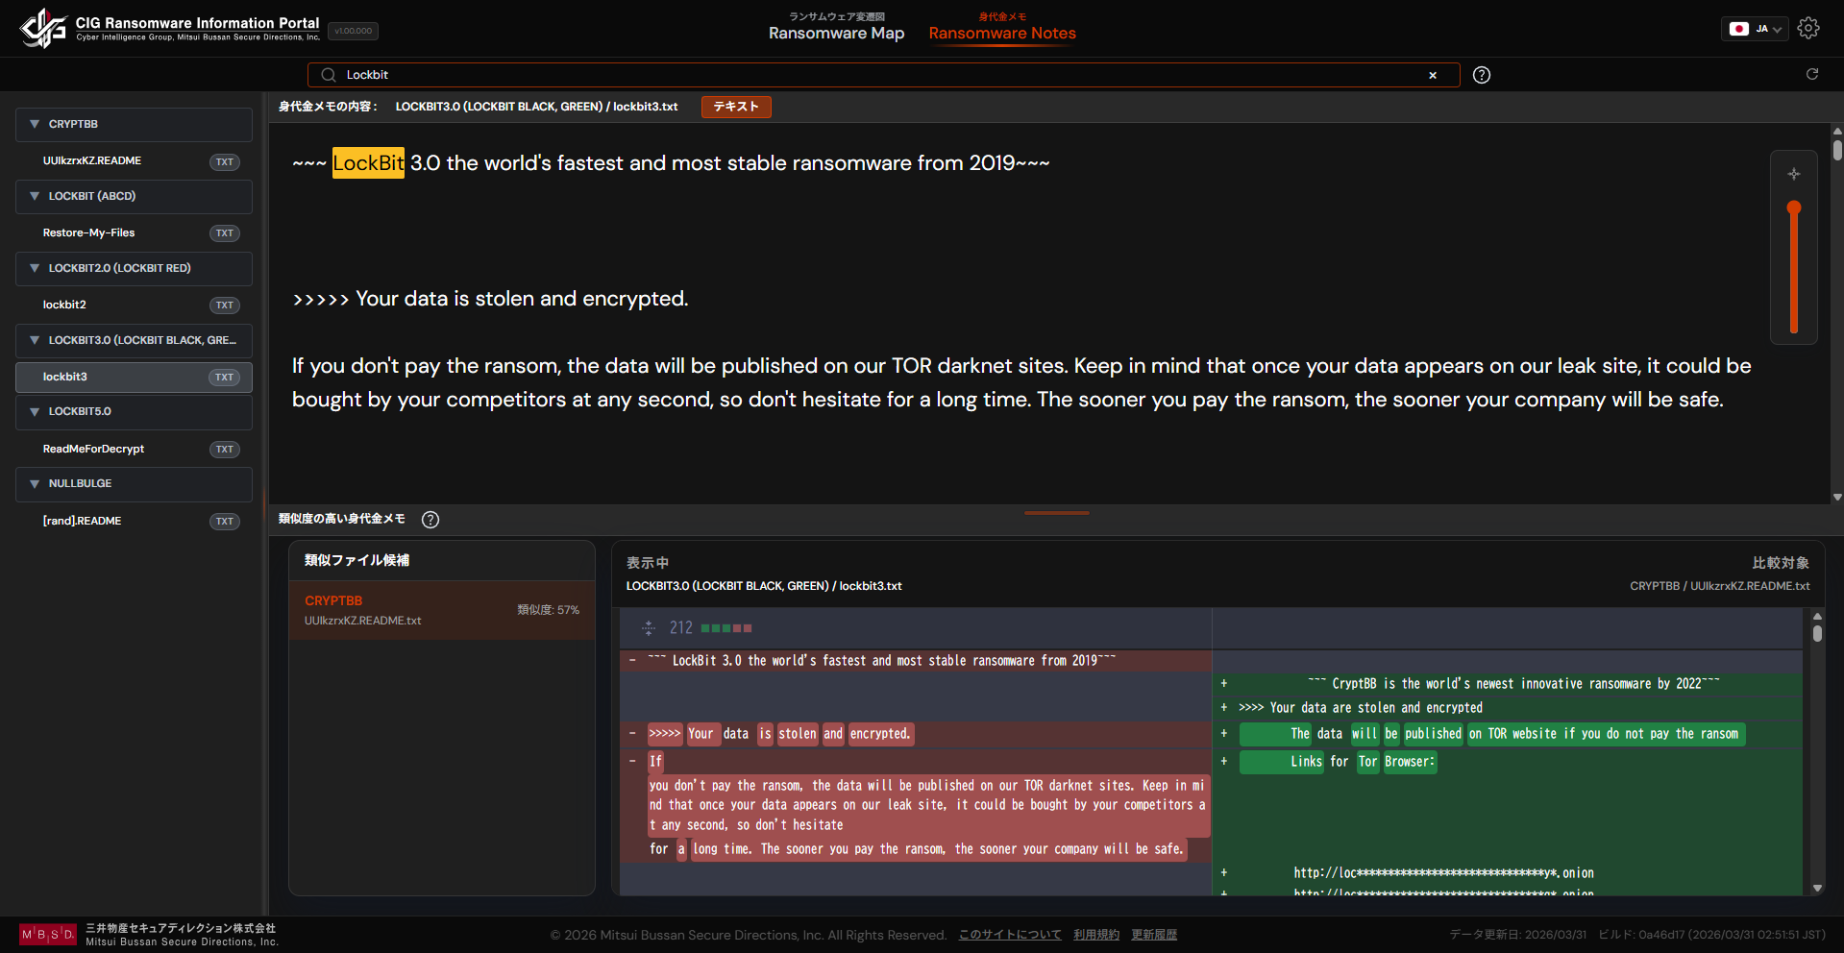Click the TXT badge on lockbit3
The image size is (1844, 953).
pos(225,378)
